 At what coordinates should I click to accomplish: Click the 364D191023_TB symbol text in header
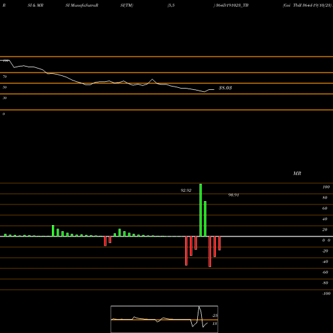point(232,5)
